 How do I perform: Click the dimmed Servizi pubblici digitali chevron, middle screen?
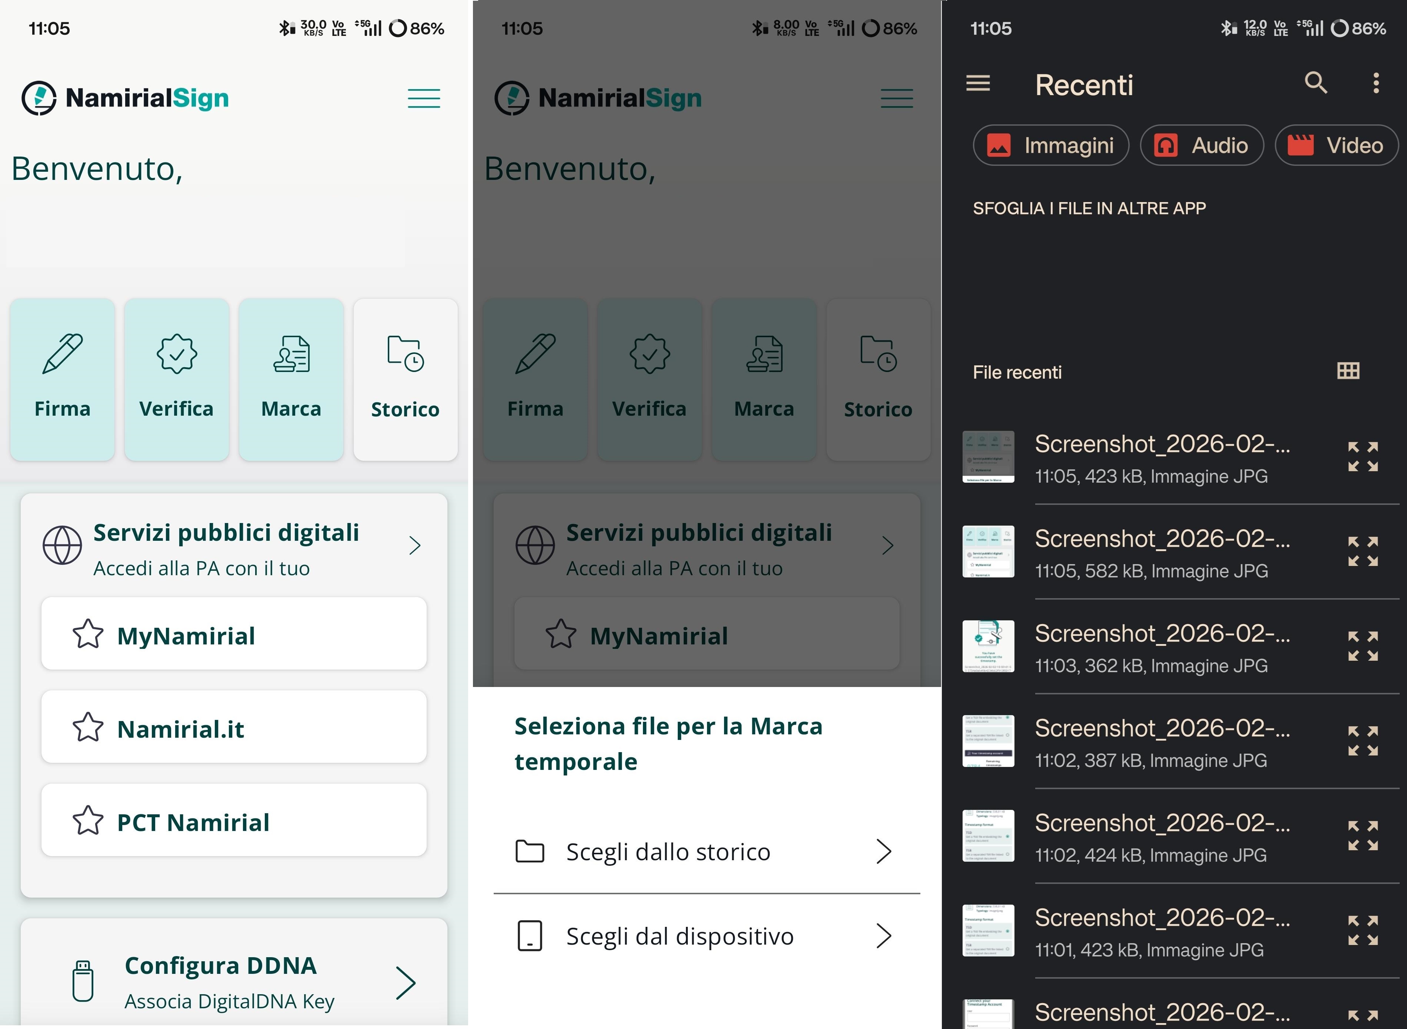(888, 545)
